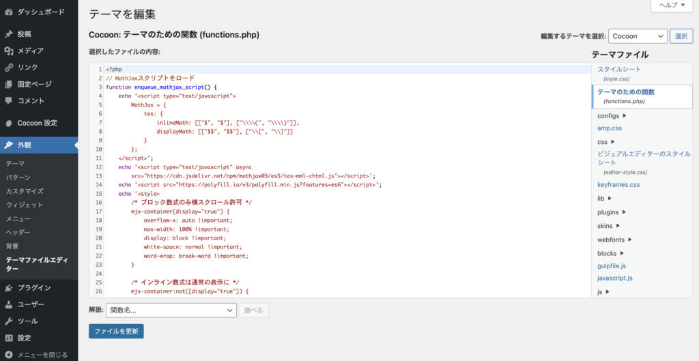699x361 pixels.
Task: Expand the webfonts folder
Action: (615, 240)
